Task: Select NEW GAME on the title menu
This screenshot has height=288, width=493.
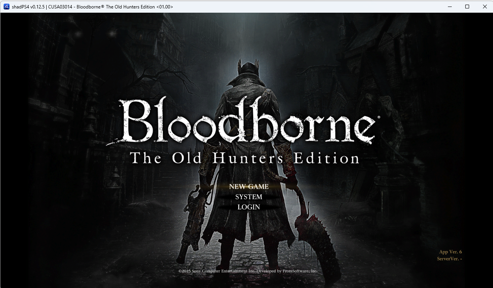Action: (249, 186)
